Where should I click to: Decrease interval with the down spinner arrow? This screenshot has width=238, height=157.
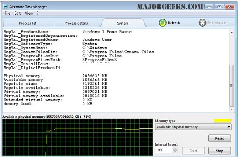click(175, 151)
